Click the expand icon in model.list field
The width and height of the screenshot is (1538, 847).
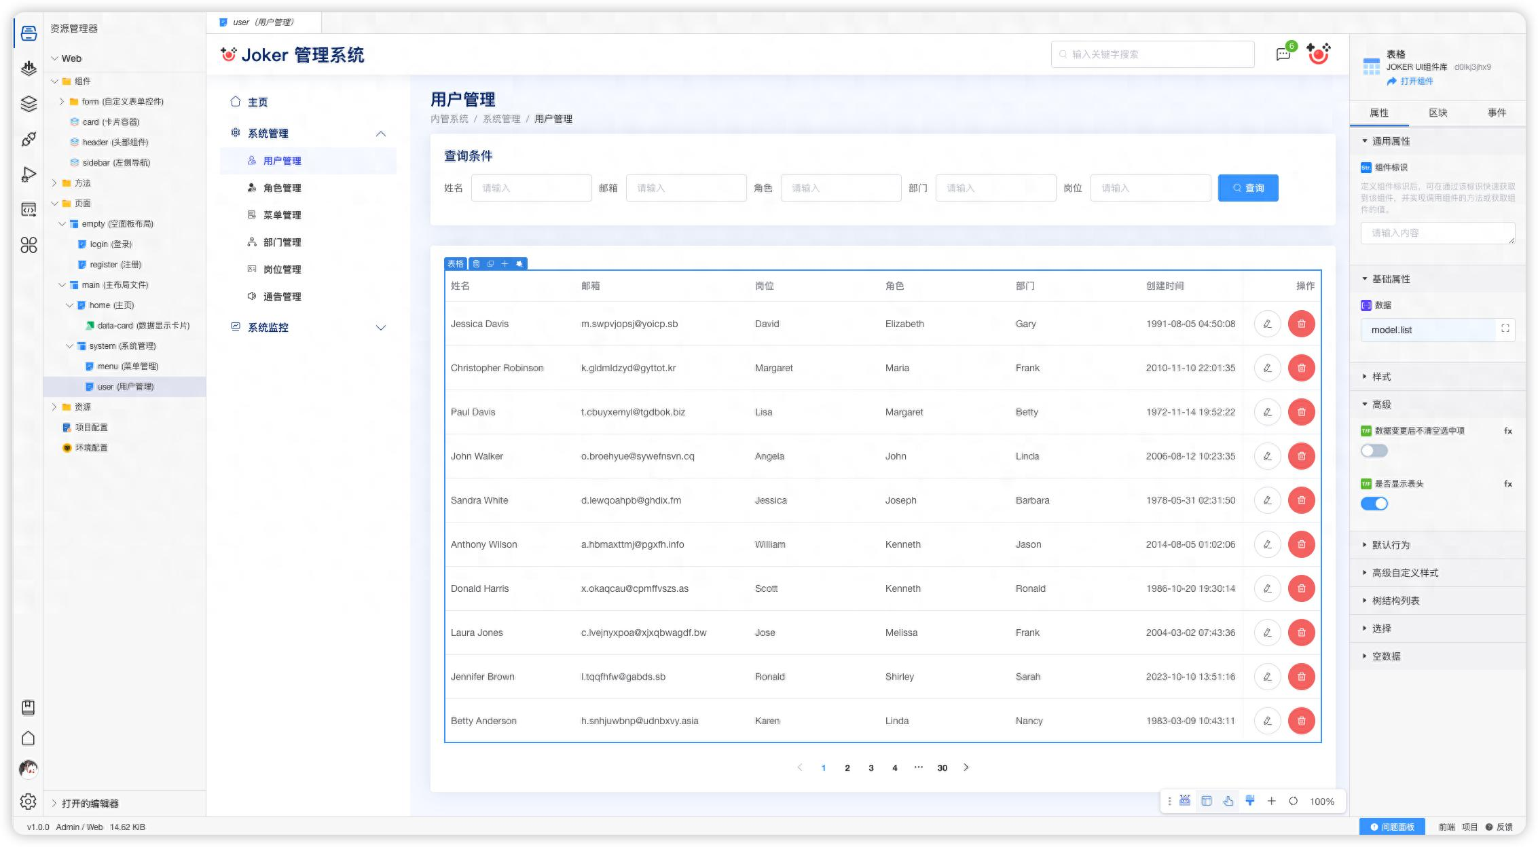(1505, 329)
